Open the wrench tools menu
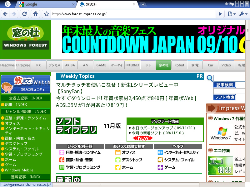250x187 pixels. [x=243, y=14]
